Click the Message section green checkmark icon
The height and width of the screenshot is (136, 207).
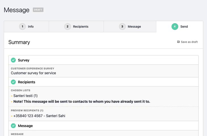(13, 126)
